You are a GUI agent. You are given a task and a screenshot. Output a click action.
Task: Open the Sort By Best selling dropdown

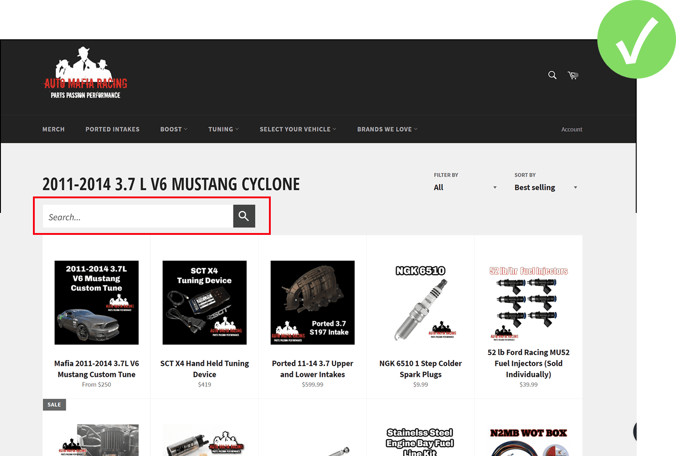point(546,187)
